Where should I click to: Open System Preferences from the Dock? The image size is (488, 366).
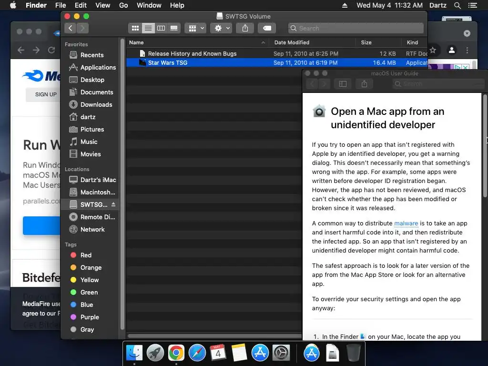point(281,353)
